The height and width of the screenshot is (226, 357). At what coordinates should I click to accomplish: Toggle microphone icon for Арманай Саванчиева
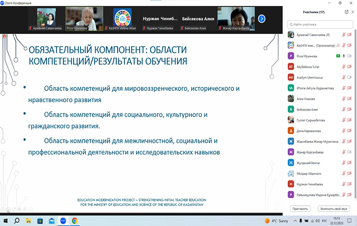343,34
